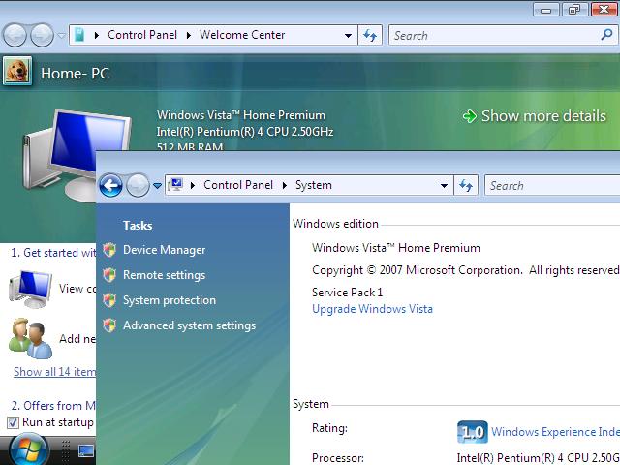Click the 1.0 rating badge
Screen dimensions: 620x465
(473, 432)
